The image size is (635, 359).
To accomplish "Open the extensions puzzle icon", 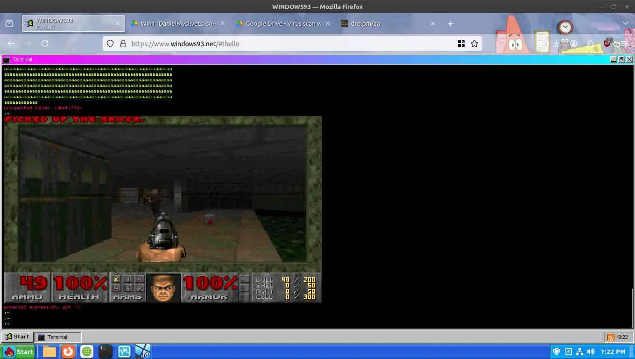I will [590, 43].
